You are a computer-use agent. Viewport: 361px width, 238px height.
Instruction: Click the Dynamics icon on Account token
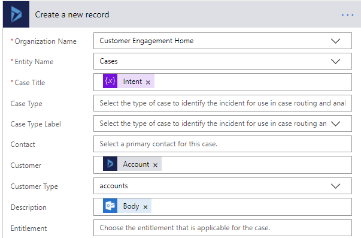point(110,164)
